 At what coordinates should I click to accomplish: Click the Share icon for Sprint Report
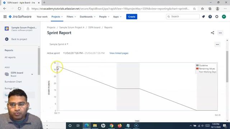click(212, 33)
